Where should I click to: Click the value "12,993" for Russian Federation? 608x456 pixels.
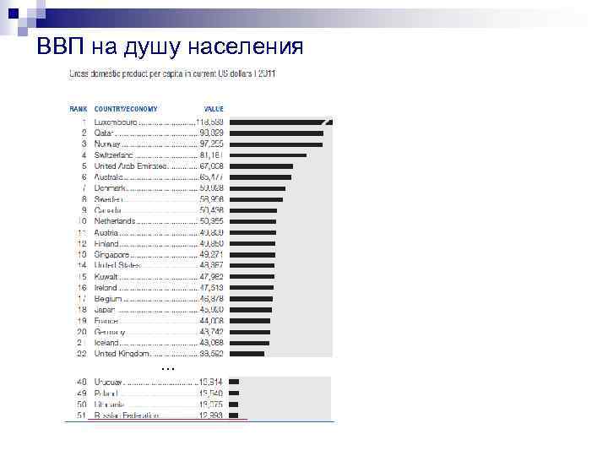click(x=210, y=415)
